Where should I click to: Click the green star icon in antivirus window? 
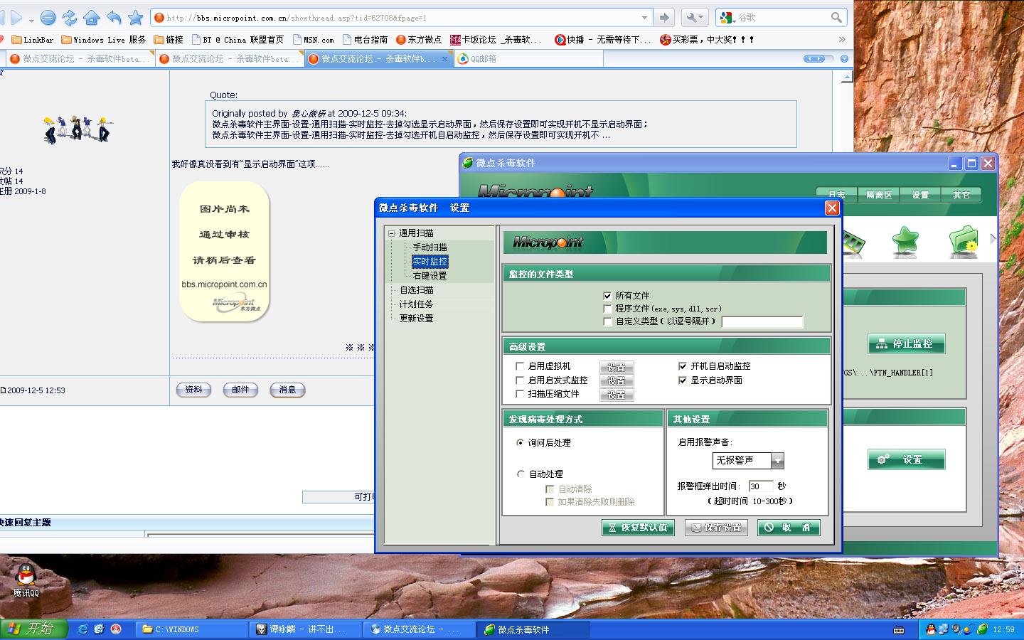[x=905, y=242]
